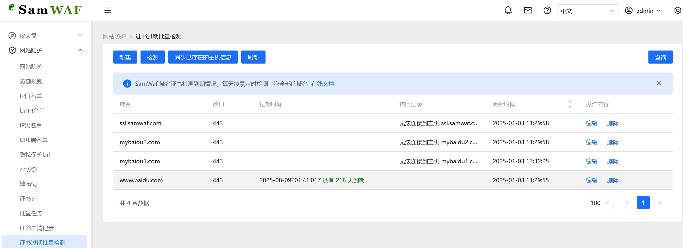Sort by 更新时间 column arrows

tap(569, 104)
